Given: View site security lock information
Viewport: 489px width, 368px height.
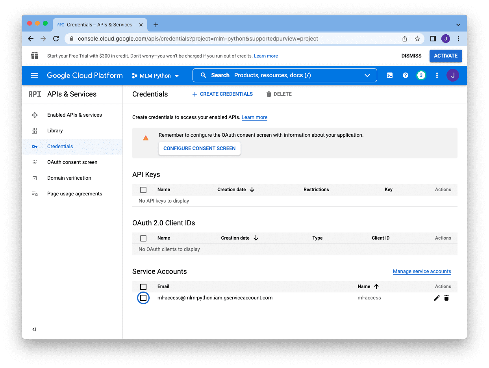Looking at the screenshot, I should click(x=72, y=39).
